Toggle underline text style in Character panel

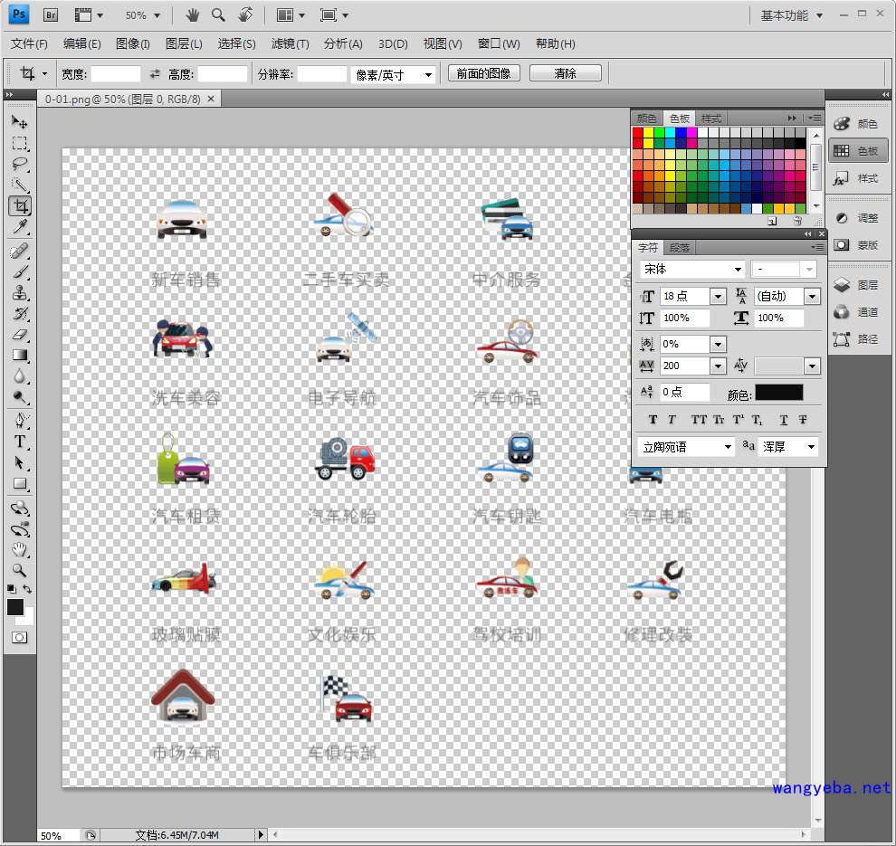(x=783, y=420)
